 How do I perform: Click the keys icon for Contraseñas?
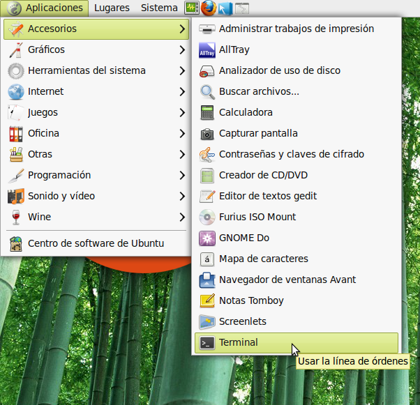(x=207, y=155)
